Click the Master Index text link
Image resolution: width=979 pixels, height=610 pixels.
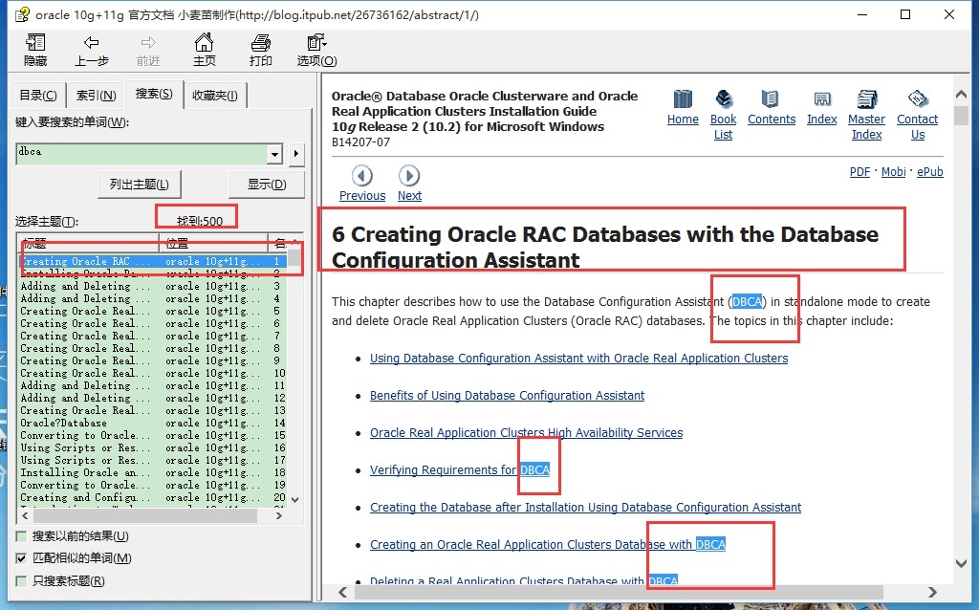pyautogui.click(x=866, y=127)
